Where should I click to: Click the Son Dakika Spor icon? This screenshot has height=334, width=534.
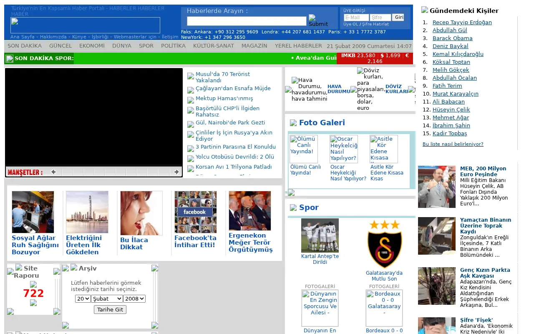pyautogui.click(x=10, y=59)
